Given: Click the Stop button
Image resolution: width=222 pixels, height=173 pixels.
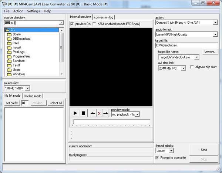Looking at the screenshot, I should pyautogui.click(x=204, y=159).
